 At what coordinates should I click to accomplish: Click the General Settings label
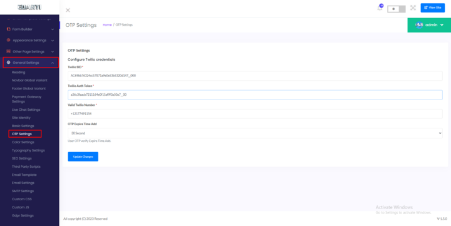click(x=26, y=63)
